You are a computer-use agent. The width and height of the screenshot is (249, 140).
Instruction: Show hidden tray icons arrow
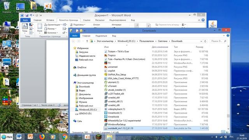pyautogui.click(x=212, y=137)
